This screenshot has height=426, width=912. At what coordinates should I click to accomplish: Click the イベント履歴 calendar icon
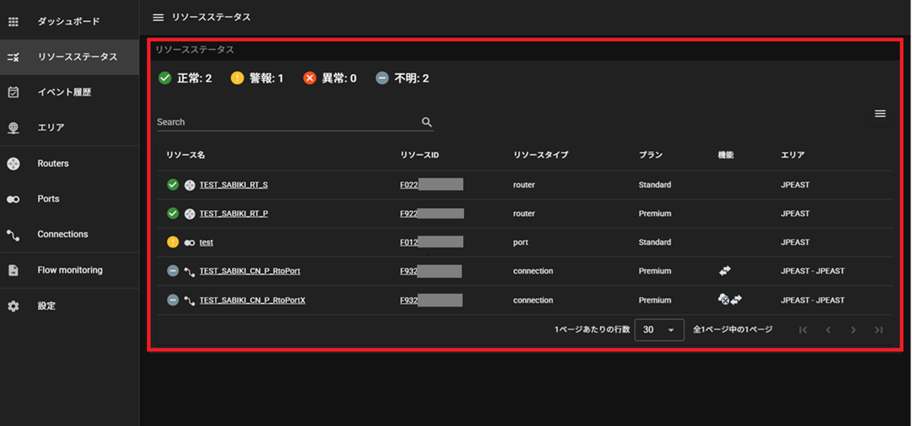click(x=13, y=92)
